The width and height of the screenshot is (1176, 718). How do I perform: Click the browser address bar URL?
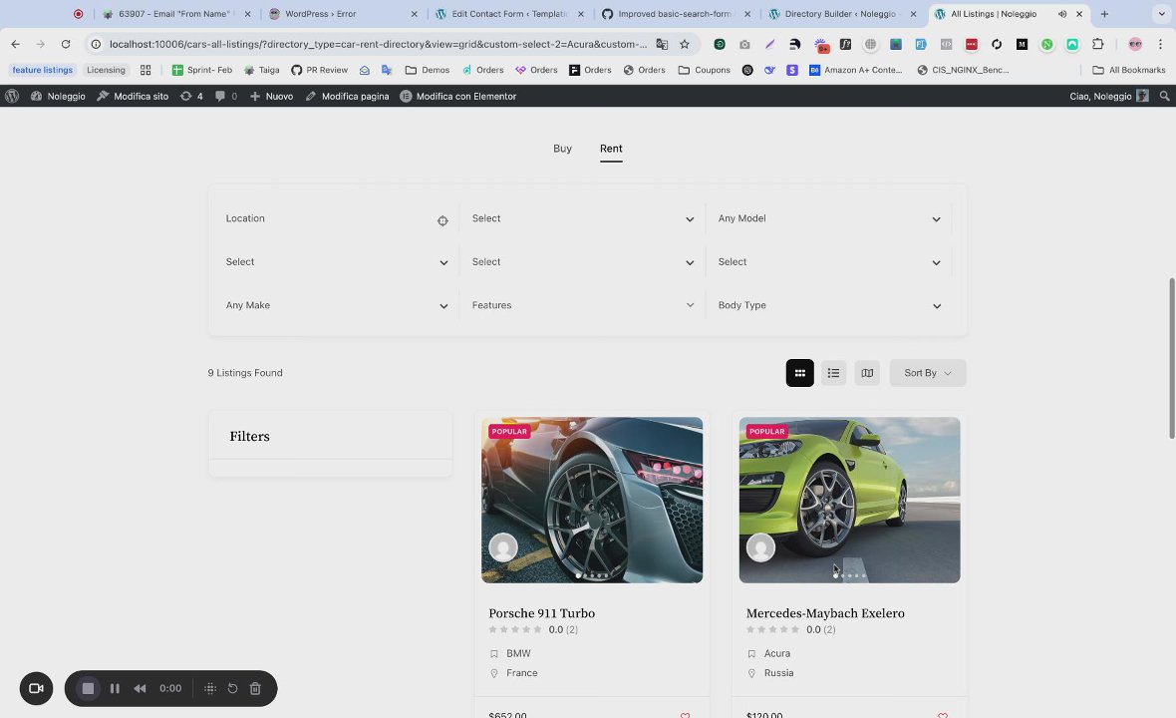(378, 44)
